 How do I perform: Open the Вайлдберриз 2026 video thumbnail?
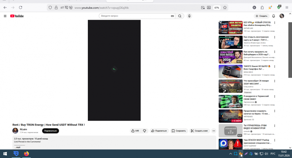(x=230, y=57)
